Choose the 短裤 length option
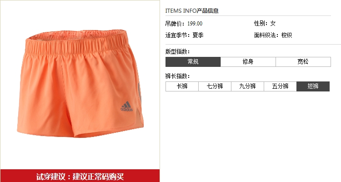Screen dimensions: 341x182 coord(313,86)
